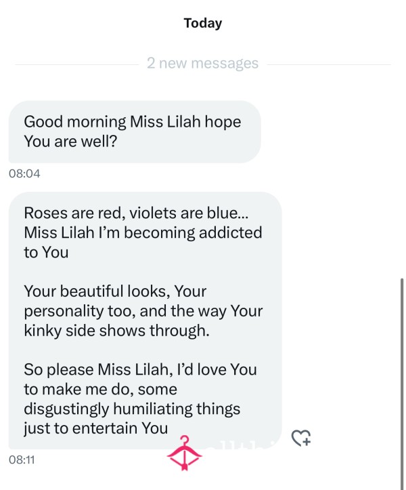Viewport: 406px width, 490px height.
Task: Click the 'just to entertain You' line
Action: 96,428
